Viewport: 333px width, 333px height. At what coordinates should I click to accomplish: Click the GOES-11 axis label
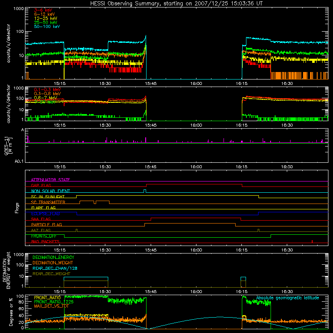(8, 146)
